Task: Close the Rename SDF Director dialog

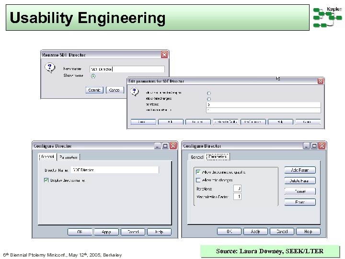Action: (x=164, y=54)
